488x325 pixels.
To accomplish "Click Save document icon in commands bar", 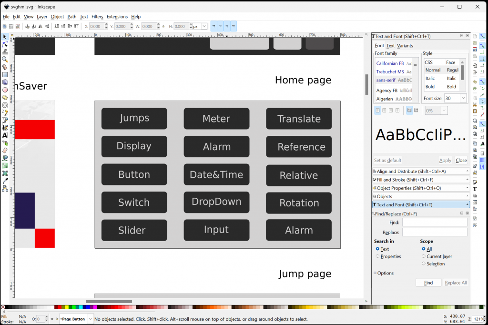I will [x=475, y=50].
